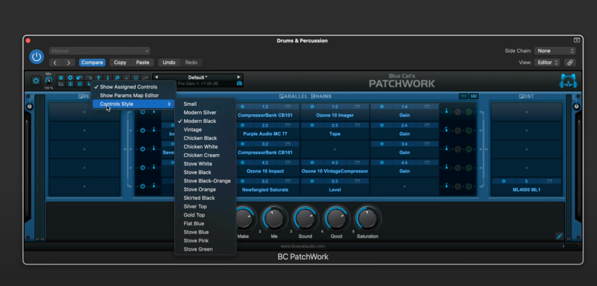Bypass Purple Audio MC 77 in slot 2:2
This screenshot has height=286, width=597.
coord(242,125)
